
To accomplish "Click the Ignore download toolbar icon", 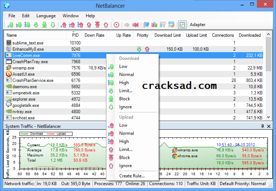I will tap(53, 25).
